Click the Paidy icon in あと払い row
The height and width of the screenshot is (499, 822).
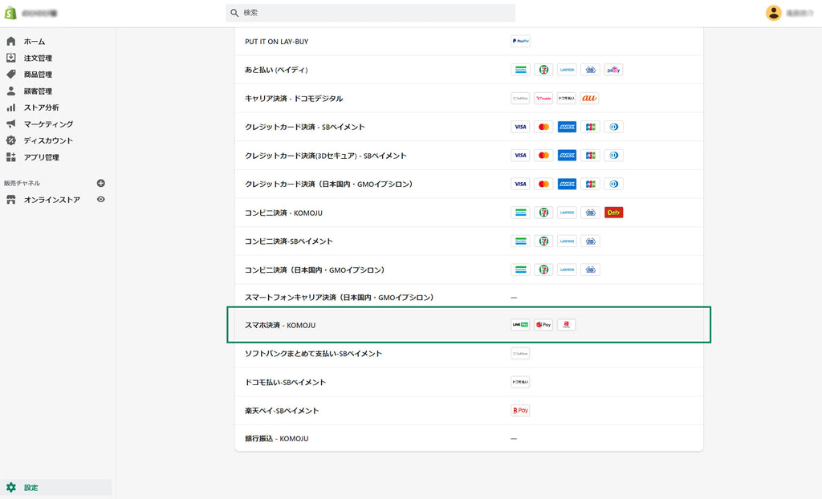(613, 70)
